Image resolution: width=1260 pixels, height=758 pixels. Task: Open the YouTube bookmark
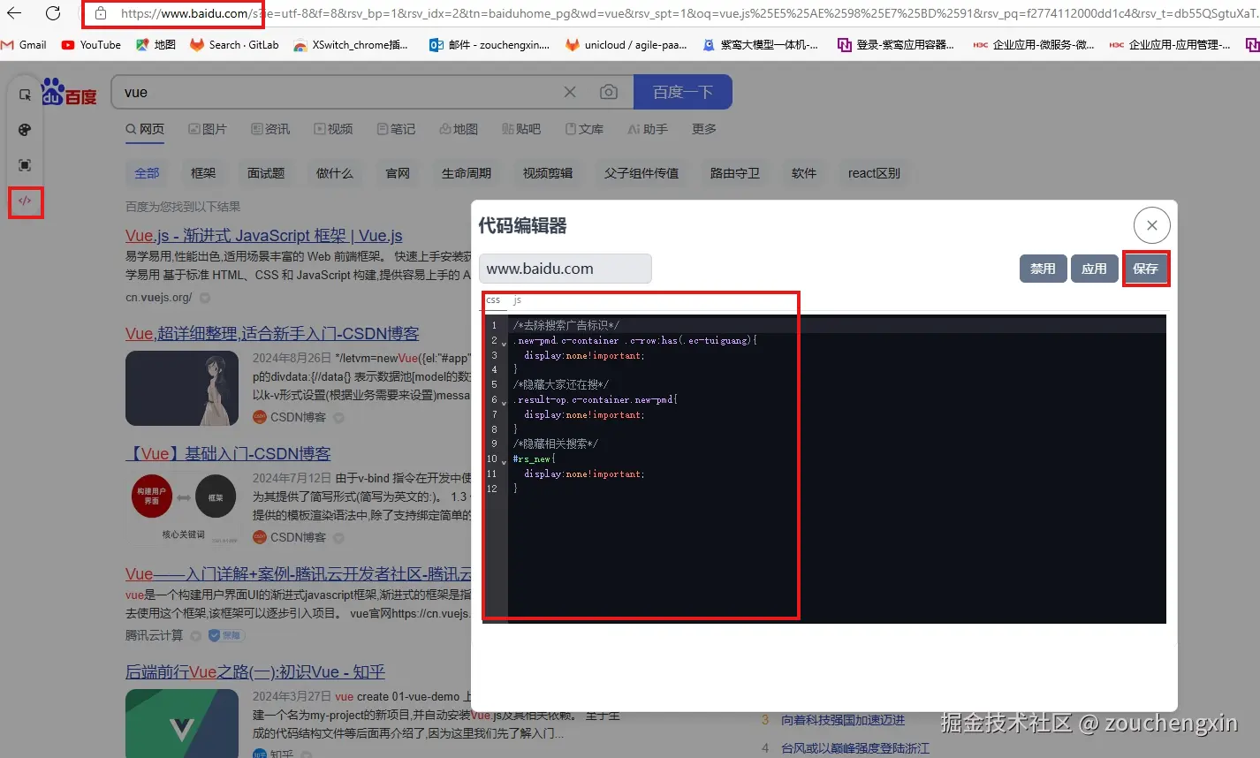point(91,44)
